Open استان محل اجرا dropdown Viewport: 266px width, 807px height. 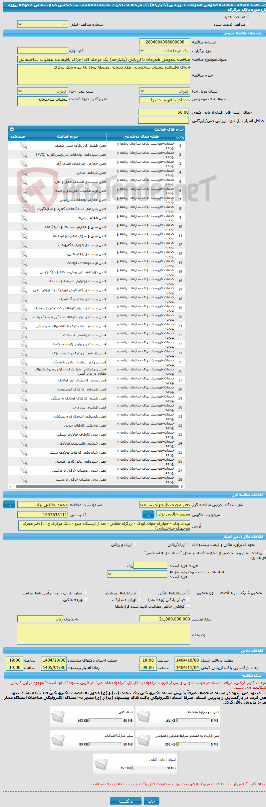(165, 91)
